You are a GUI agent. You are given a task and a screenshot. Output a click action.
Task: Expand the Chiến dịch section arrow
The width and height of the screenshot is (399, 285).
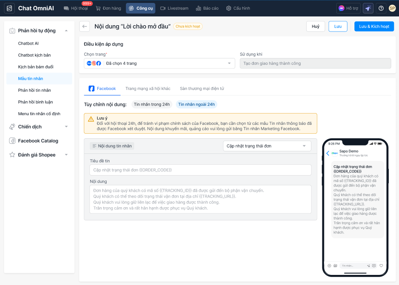point(66,127)
